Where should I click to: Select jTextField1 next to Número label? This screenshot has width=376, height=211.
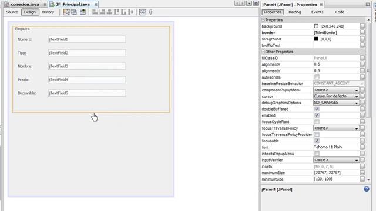coord(87,39)
